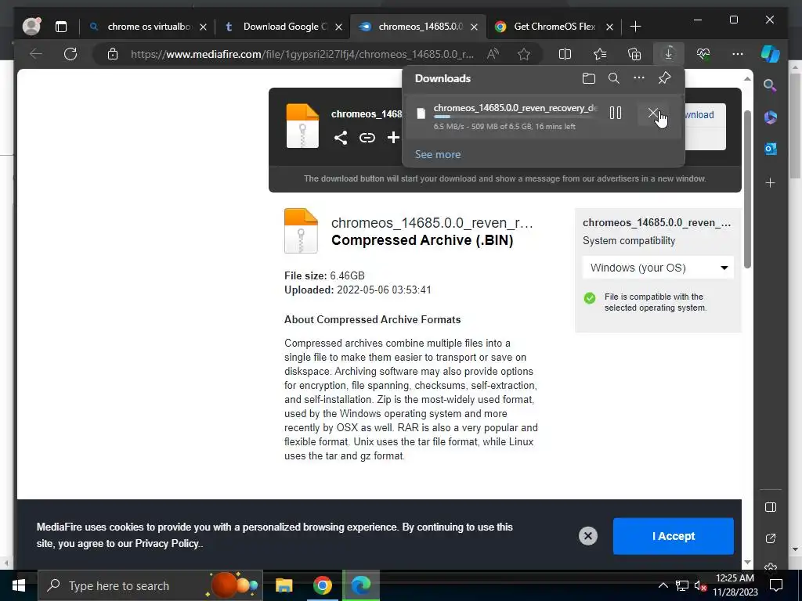Click the back arrow in Edge toolbar
Image resolution: width=802 pixels, height=601 pixels.
pos(36,54)
